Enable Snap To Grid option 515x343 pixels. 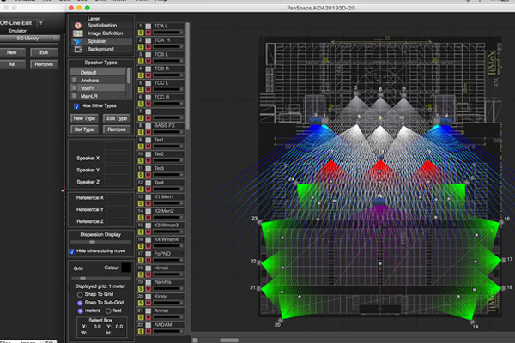(81, 295)
